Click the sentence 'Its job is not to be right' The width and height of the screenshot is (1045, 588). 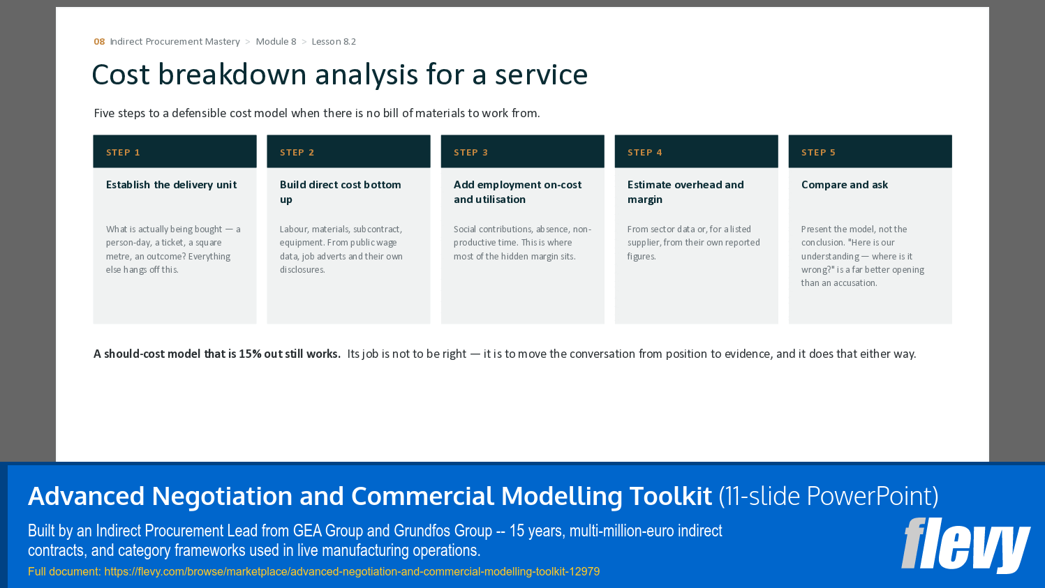(632, 354)
